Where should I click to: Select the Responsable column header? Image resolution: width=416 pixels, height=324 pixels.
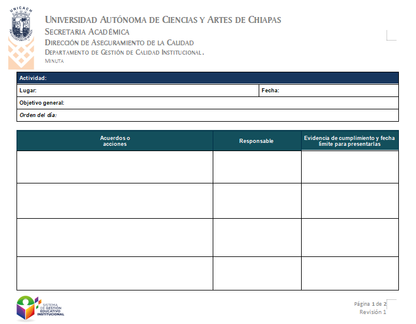point(256,141)
